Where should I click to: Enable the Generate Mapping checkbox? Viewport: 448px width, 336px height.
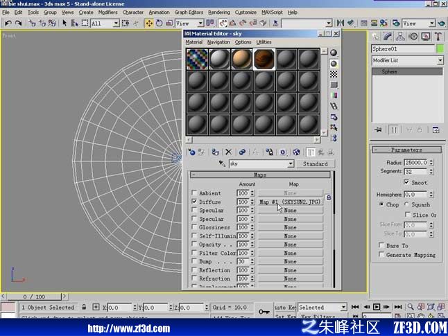coord(381,254)
